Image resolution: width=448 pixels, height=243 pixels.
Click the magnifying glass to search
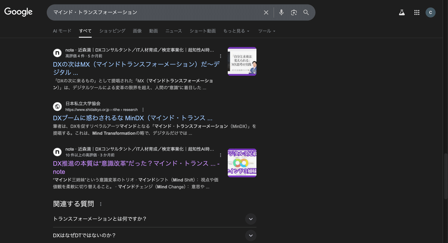[x=306, y=12]
